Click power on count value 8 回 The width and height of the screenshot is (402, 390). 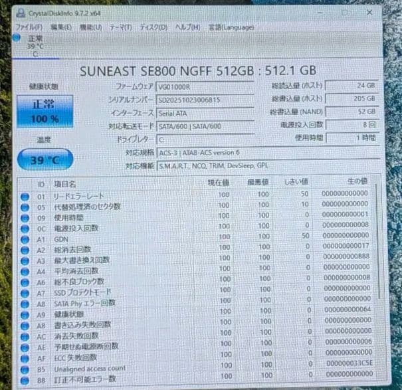tap(352, 125)
